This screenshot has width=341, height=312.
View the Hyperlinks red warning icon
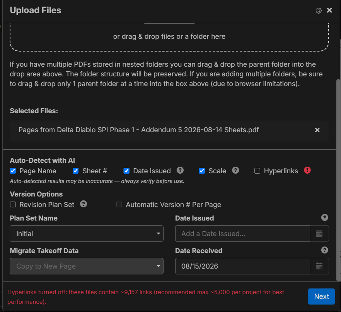[307, 170]
